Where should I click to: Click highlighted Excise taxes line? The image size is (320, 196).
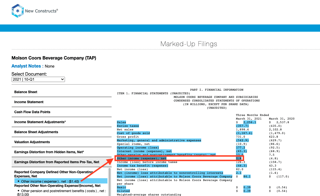(x=128, y=126)
